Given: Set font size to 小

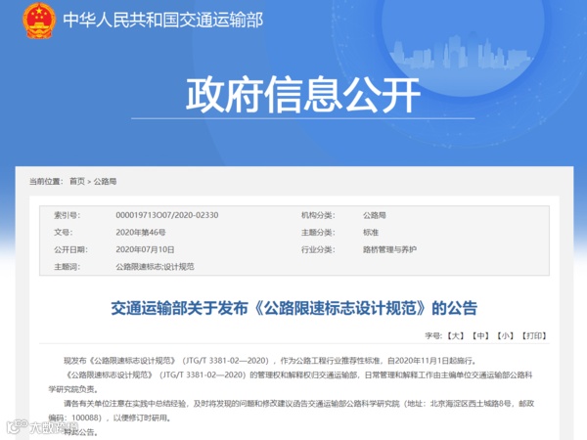Looking at the screenshot, I should tap(505, 335).
